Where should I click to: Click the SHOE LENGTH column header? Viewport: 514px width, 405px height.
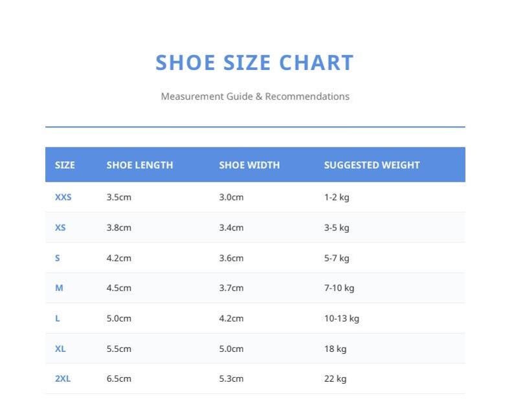tap(140, 165)
